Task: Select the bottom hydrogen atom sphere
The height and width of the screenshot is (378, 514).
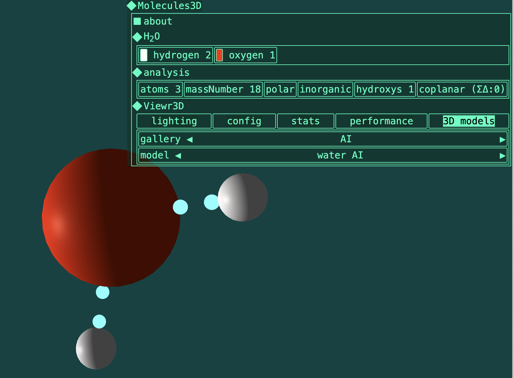Action: [96, 348]
